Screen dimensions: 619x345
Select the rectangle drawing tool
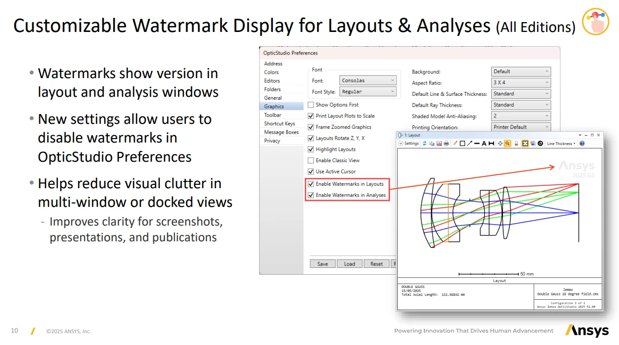coord(462,144)
